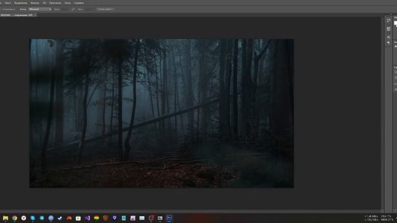
Task: Open the Окно menu
Action: coord(68,3)
